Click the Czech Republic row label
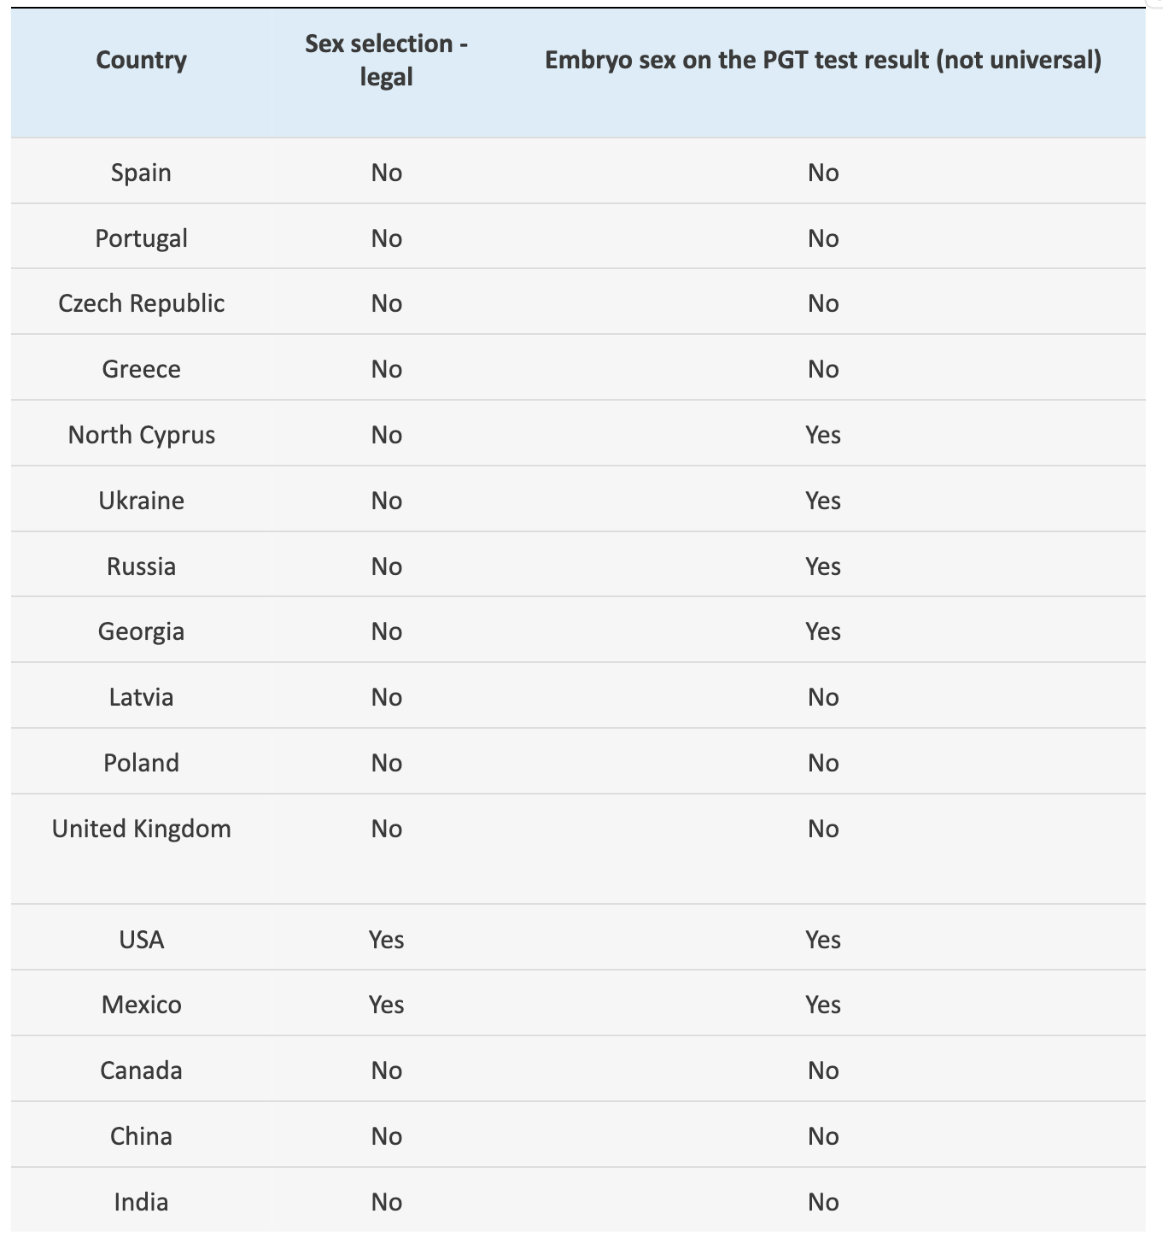The width and height of the screenshot is (1163, 1249). pos(141,303)
